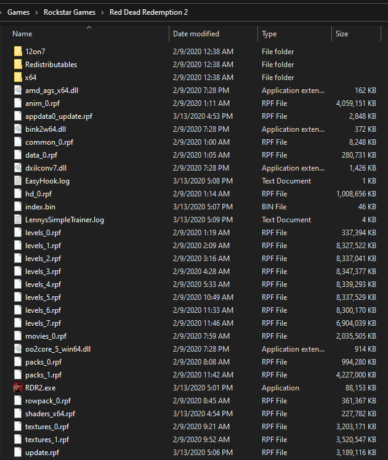
Task: Sort files by Date modified header
Action: coord(196,34)
